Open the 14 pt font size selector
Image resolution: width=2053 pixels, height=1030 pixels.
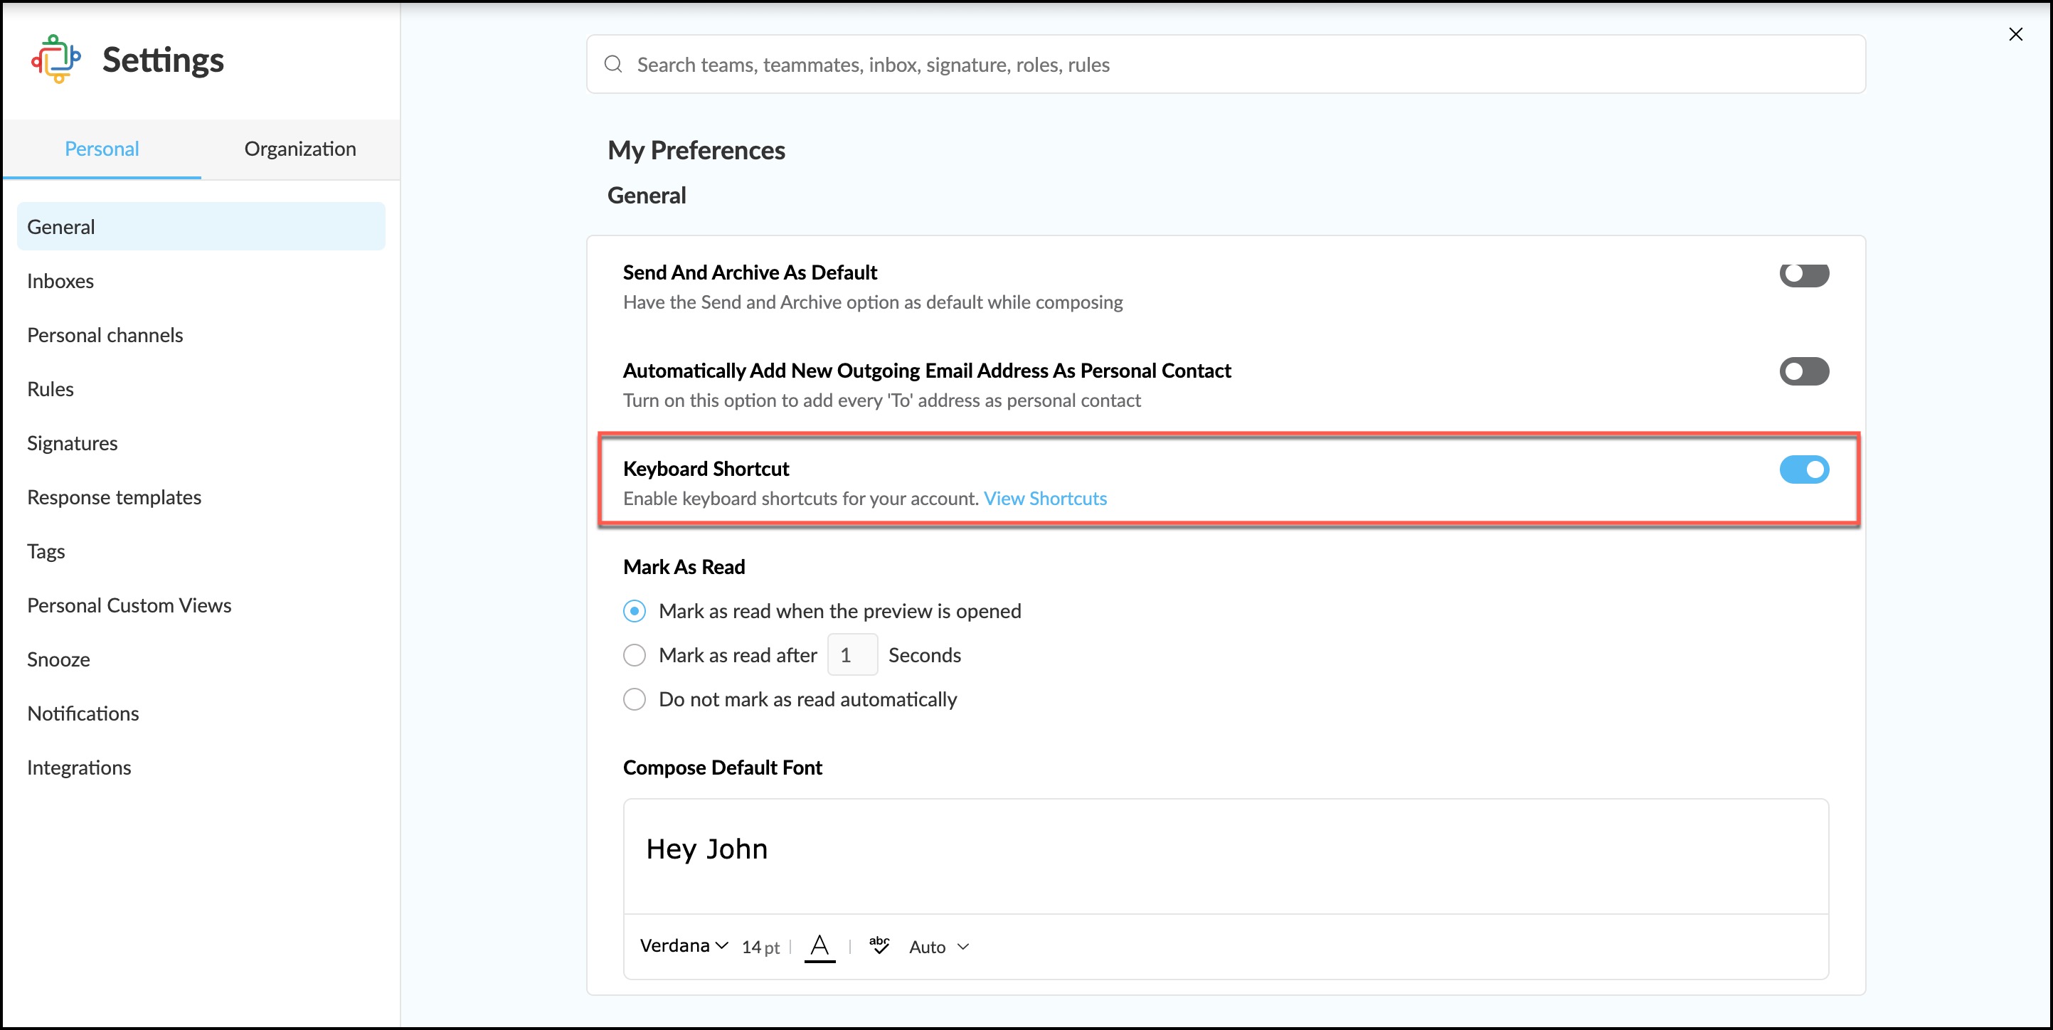(760, 947)
